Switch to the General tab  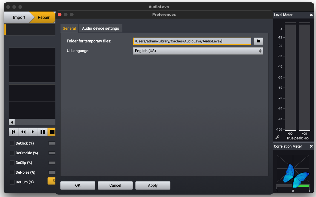(x=69, y=28)
